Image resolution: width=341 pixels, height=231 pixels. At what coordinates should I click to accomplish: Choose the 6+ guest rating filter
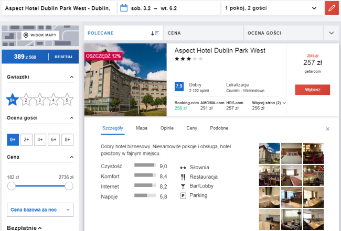[x=53, y=140]
